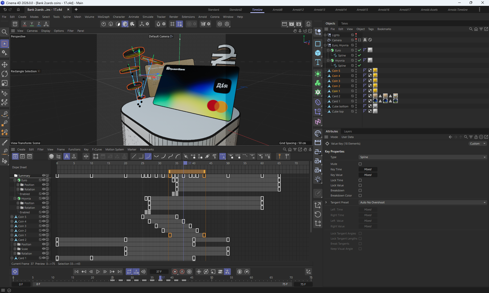
Task: Toggle the Autokeying button
Action: click(182, 272)
